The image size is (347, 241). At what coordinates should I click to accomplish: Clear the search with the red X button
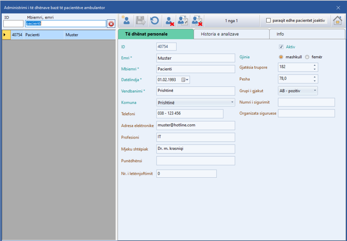[111, 24]
